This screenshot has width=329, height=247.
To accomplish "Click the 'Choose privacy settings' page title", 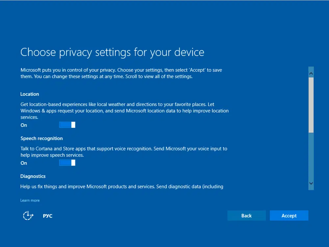I will [x=112, y=52].
